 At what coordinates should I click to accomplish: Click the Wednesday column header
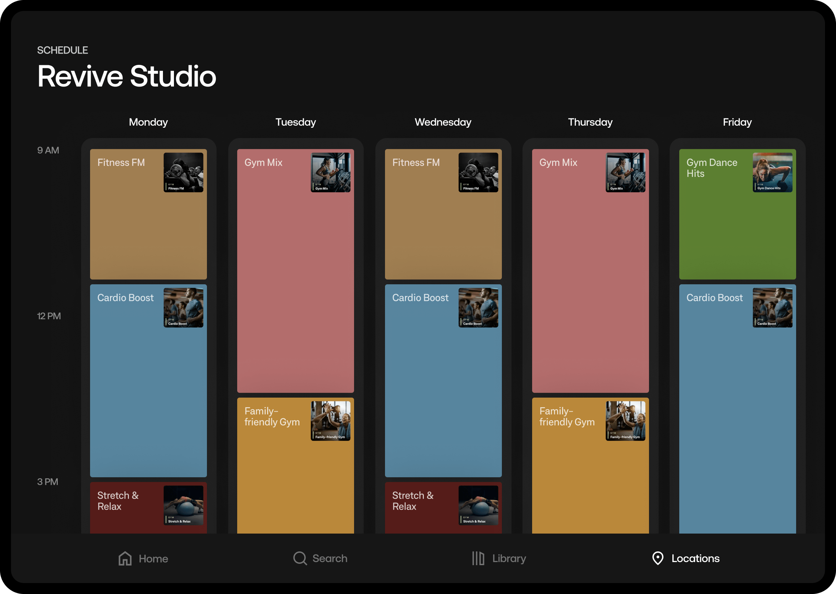443,122
